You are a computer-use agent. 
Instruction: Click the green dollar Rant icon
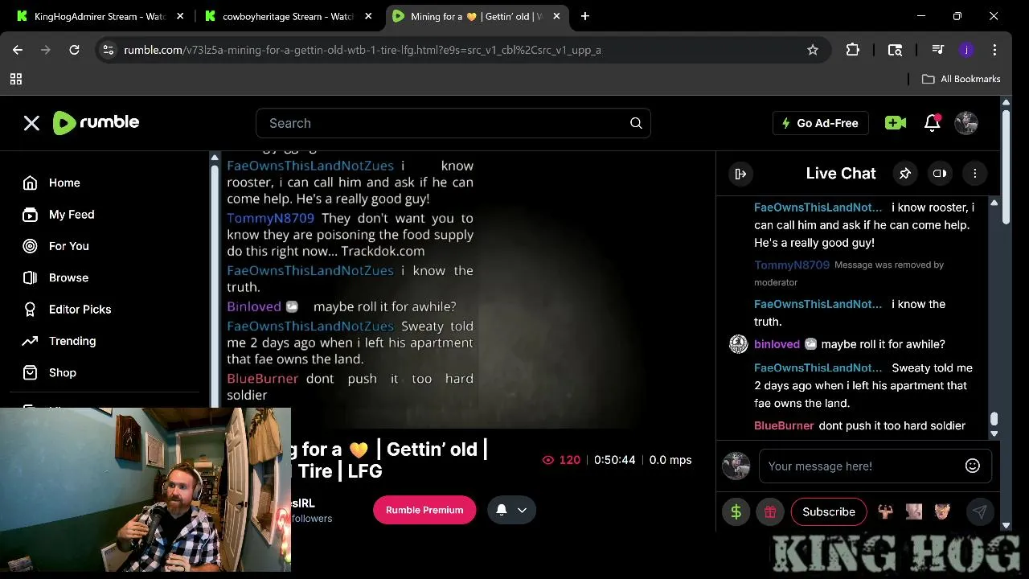[x=736, y=511]
